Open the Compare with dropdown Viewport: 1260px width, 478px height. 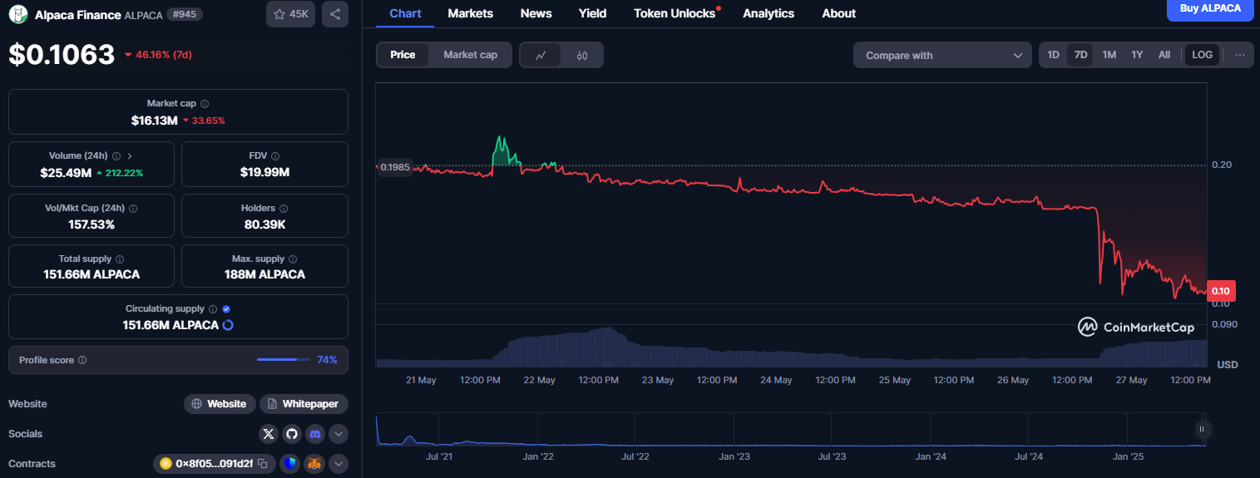[x=942, y=56]
